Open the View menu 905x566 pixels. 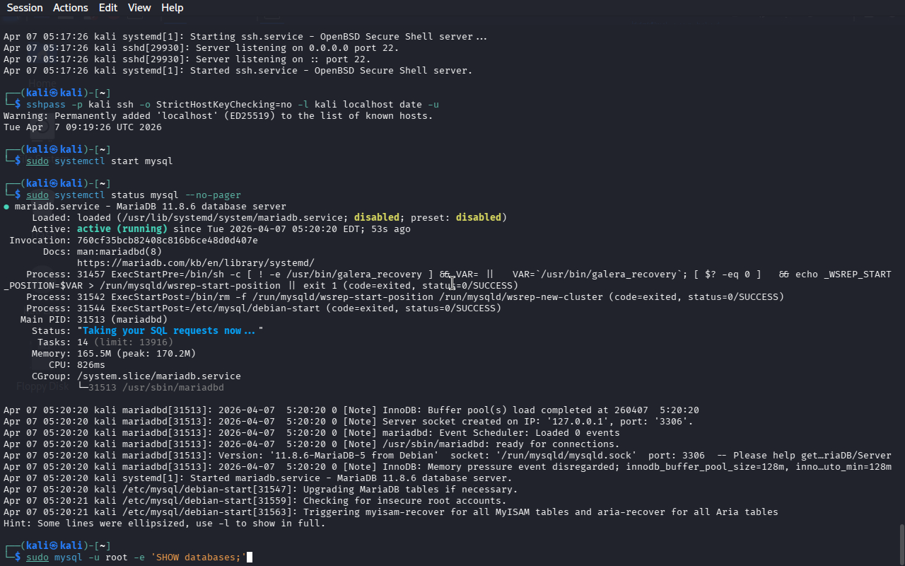click(139, 8)
